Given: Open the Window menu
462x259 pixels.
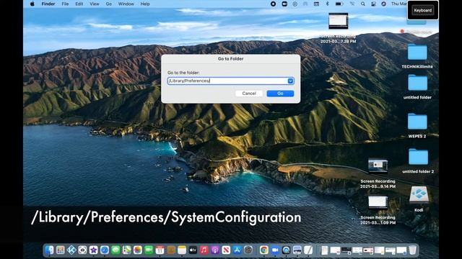Looking at the screenshot, I should (126, 4).
